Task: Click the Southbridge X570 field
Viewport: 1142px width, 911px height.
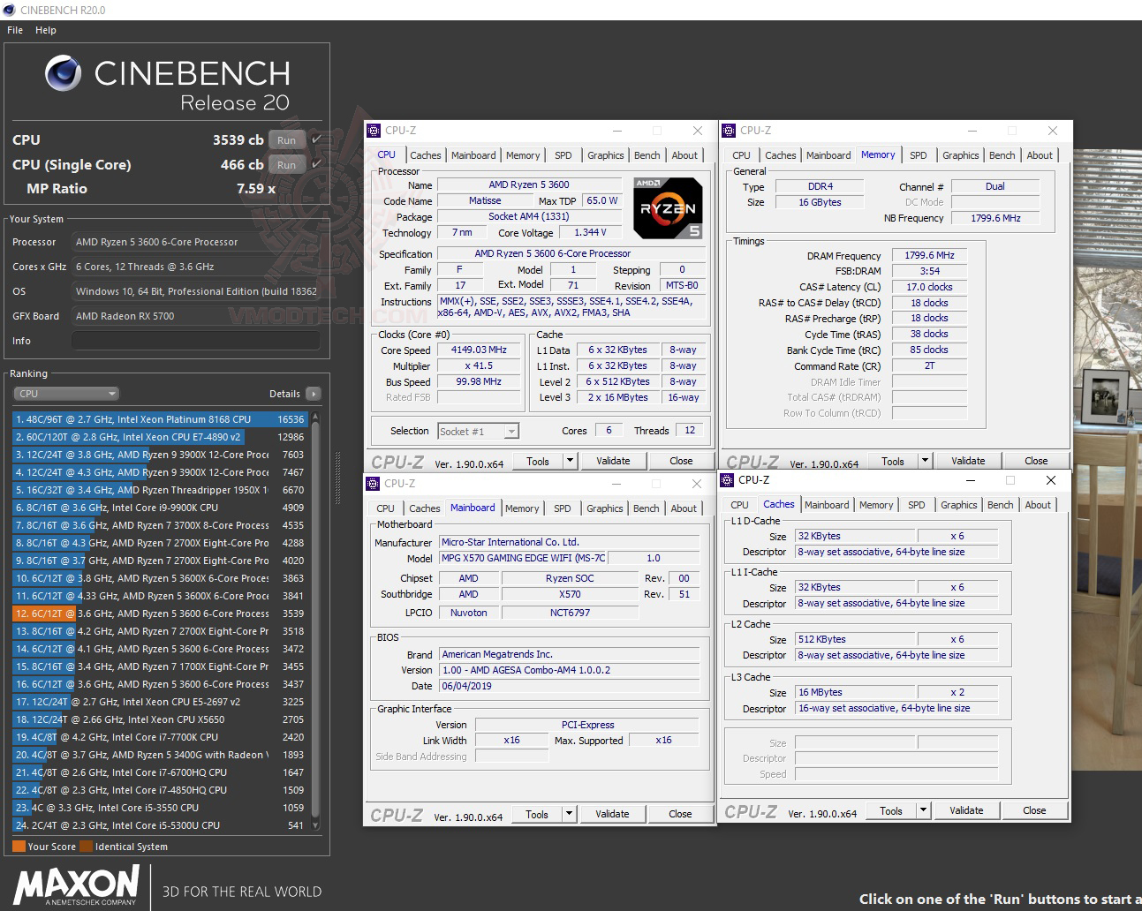Action: [570, 594]
